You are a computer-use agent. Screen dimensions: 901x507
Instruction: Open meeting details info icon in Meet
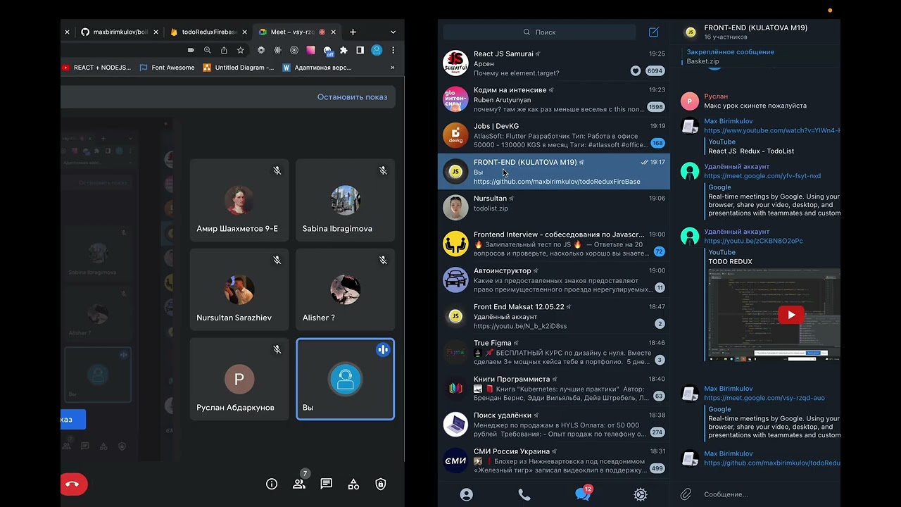tap(272, 484)
